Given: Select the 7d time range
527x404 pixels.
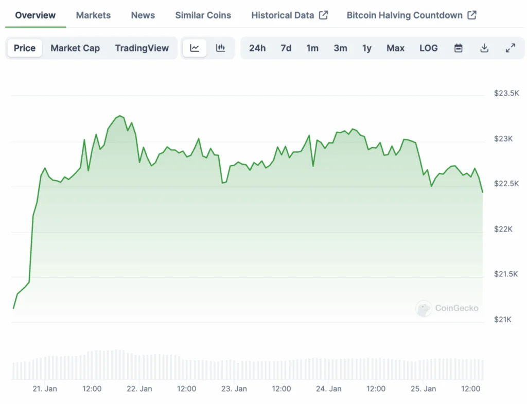Looking at the screenshot, I should click(286, 48).
